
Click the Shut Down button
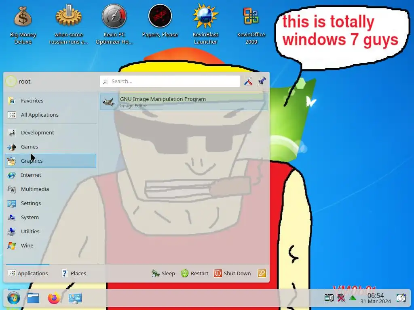click(x=232, y=273)
